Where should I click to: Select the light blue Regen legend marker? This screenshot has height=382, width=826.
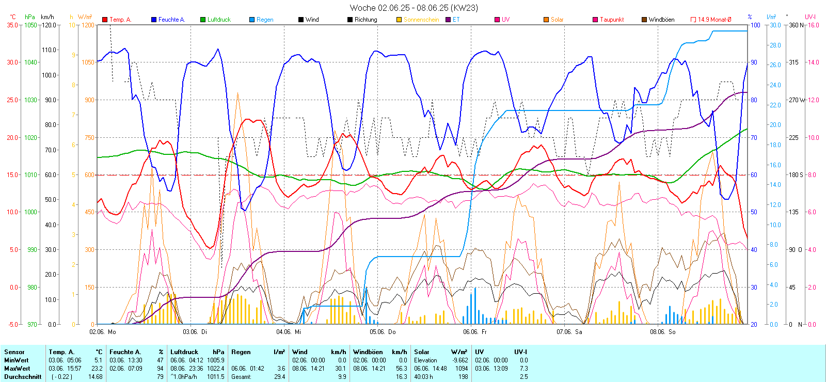pos(252,20)
